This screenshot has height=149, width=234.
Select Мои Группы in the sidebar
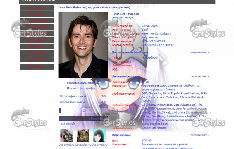point(37,47)
